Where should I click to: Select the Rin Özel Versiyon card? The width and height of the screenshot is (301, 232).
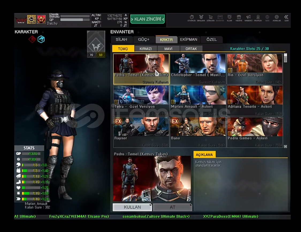[x=255, y=69]
